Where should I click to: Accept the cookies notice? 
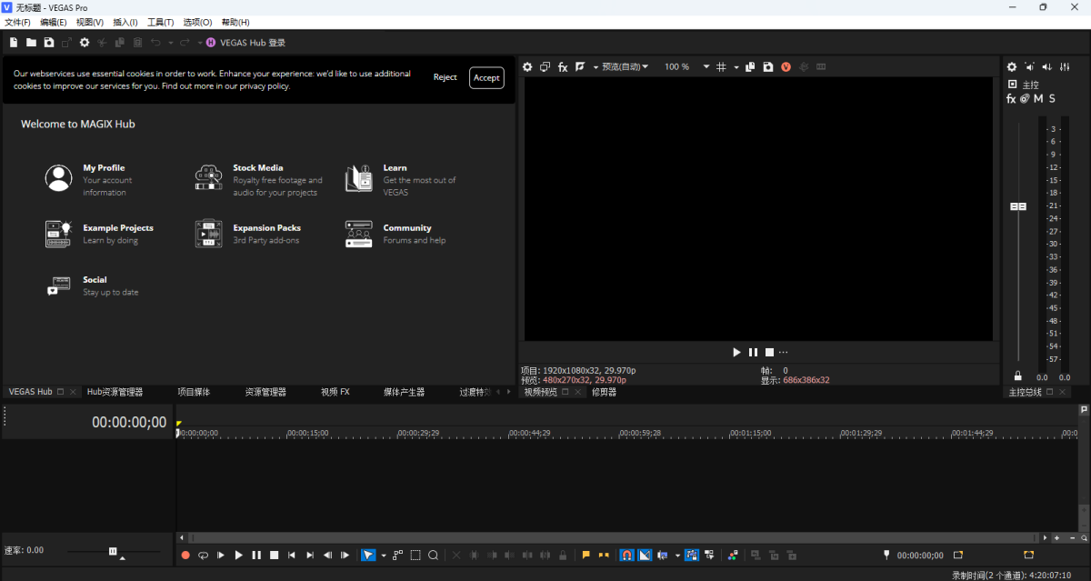(486, 77)
